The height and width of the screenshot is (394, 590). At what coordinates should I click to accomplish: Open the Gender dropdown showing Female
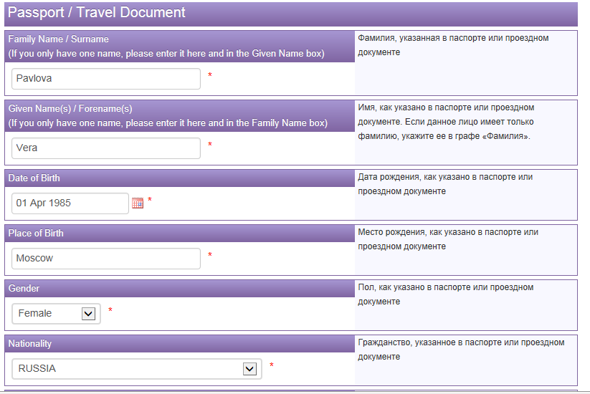tap(57, 314)
